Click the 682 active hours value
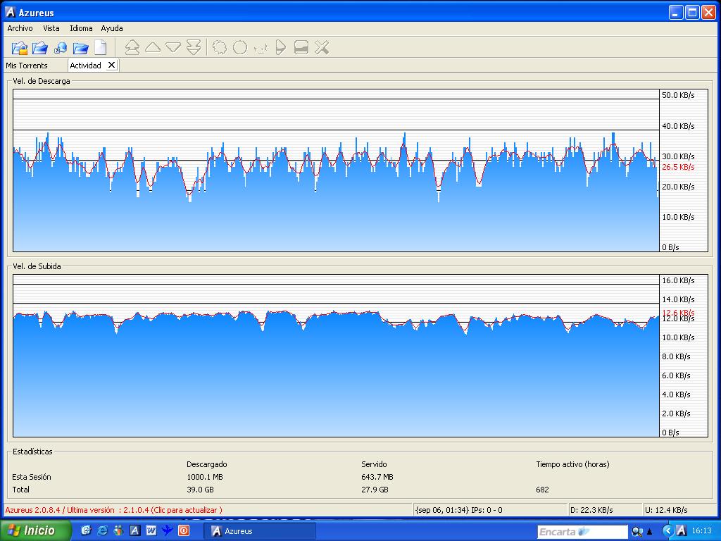Screen dimensions: 721x541 (543, 490)
